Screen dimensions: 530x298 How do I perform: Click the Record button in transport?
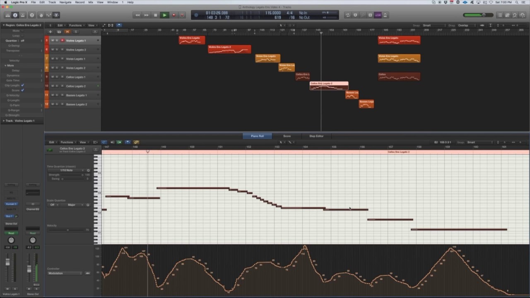pyautogui.click(x=173, y=15)
